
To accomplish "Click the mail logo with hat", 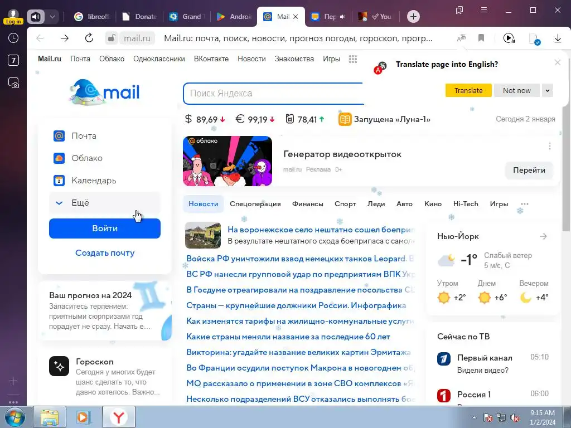I will tap(104, 92).
